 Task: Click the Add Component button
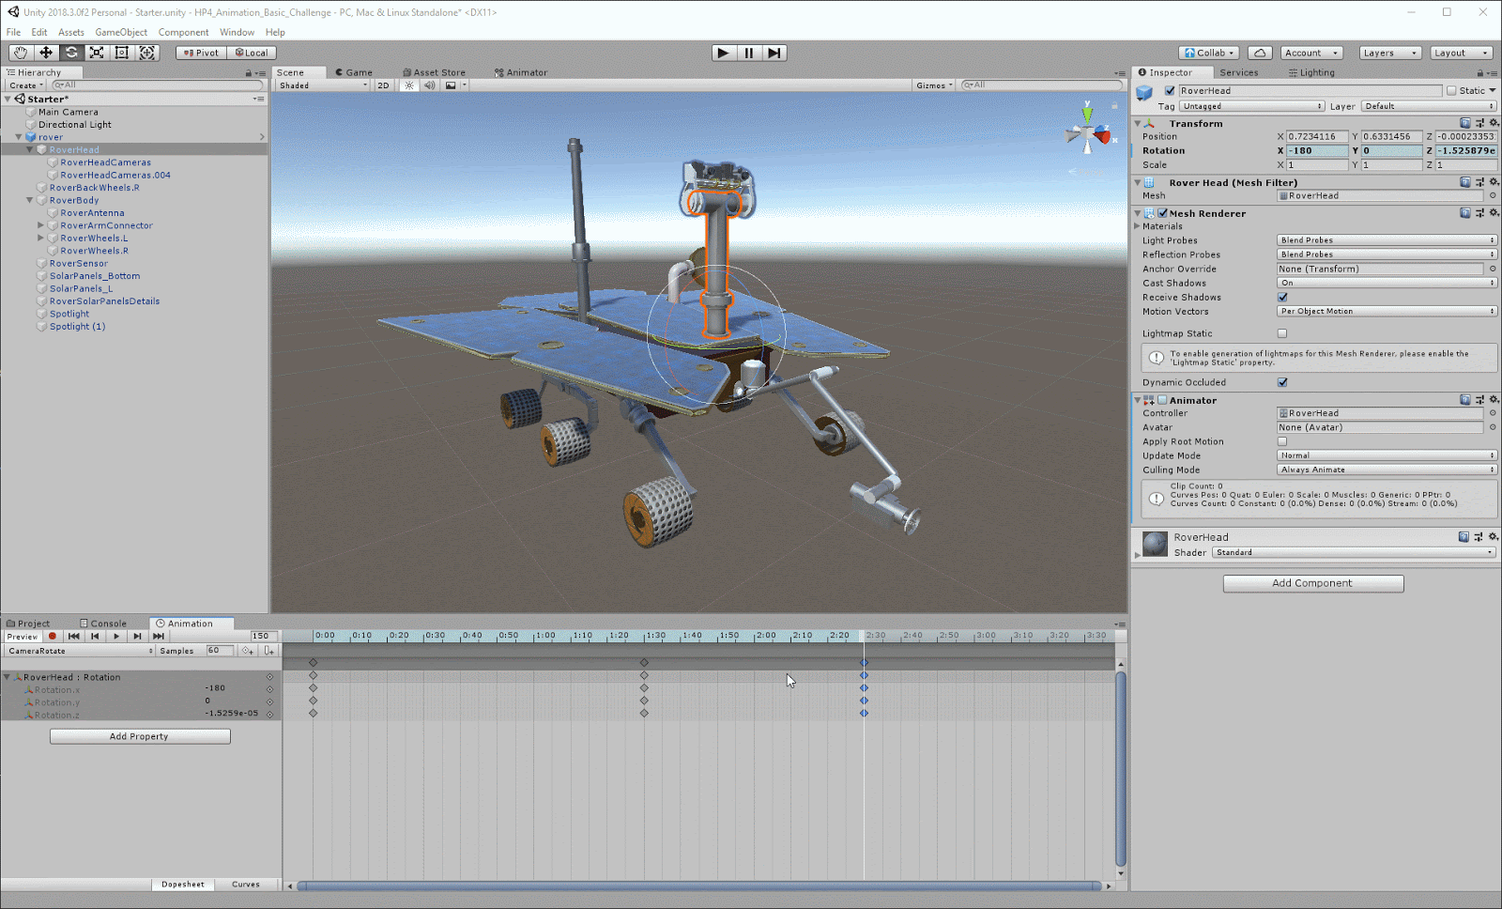(1312, 583)
